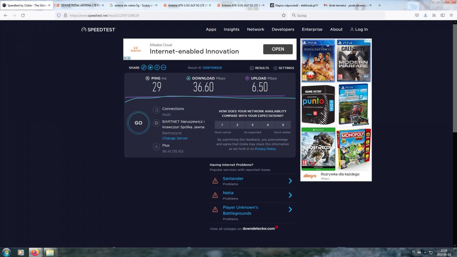The height and width of the screenshot is (257, 457).
Task: Click the Speedtest logo
Action: click(x=98, y=29)
